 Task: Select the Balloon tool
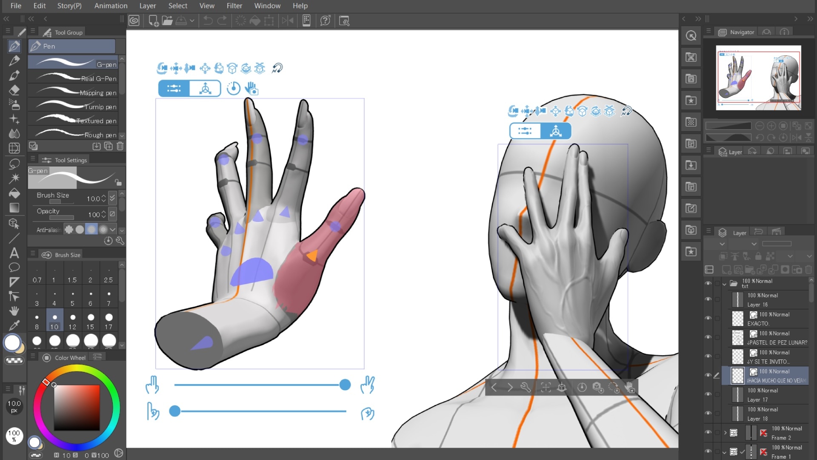(14, 267)
